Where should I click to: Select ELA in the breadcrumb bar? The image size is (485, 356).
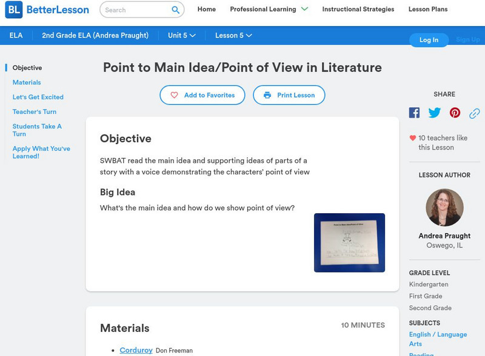(16, 36)
